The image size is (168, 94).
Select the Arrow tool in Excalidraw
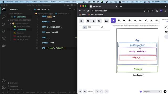point(135,20)
